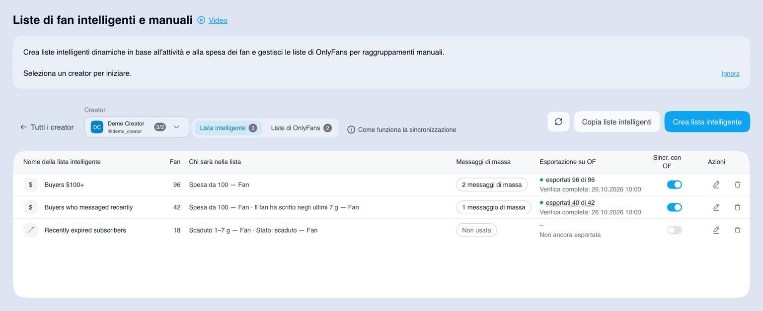Open Come funziona la sincronizzazione info

pos(401,129)
